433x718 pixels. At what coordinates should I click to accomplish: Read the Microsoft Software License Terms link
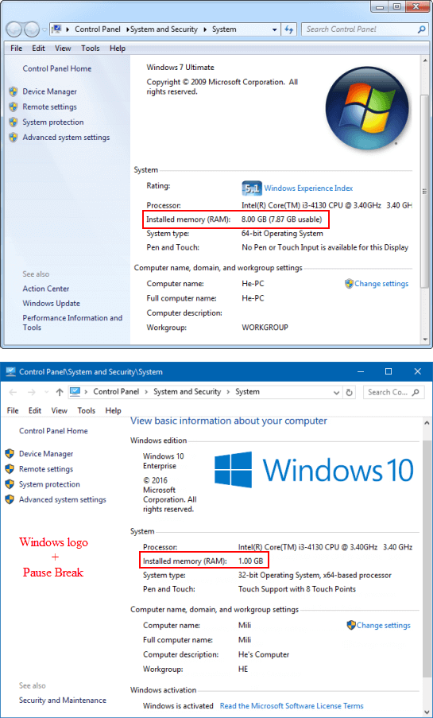pos(292,705)
